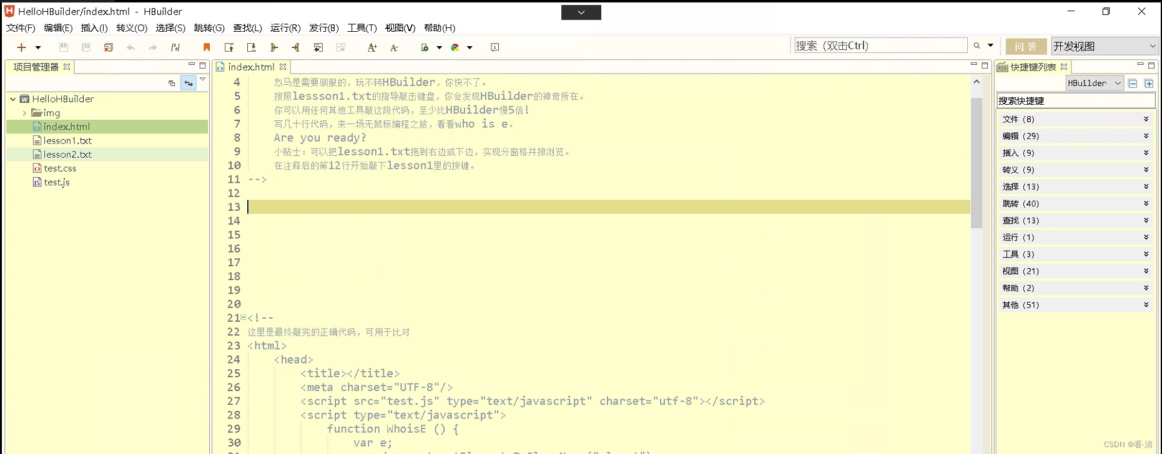The width and height of the screenshot is (1162, 454).
Task: Toggle link with editor icon
Action: 189,83
